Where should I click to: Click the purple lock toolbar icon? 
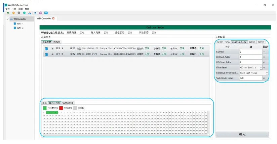point(40,13)
